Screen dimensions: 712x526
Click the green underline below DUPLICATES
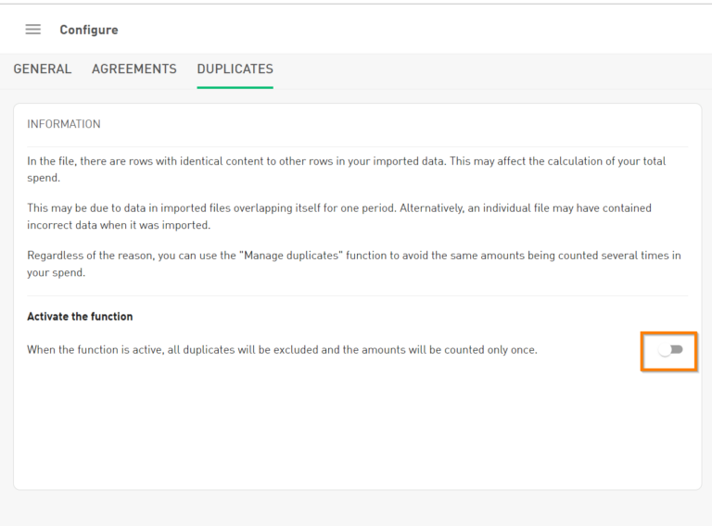[235, 87]
